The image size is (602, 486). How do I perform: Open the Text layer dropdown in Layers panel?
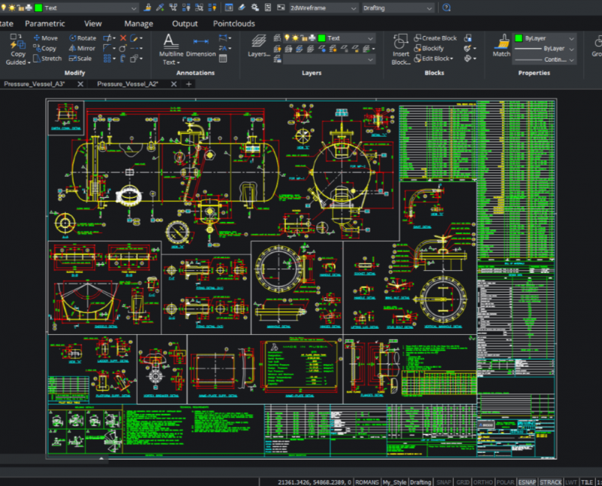point(329,38)
